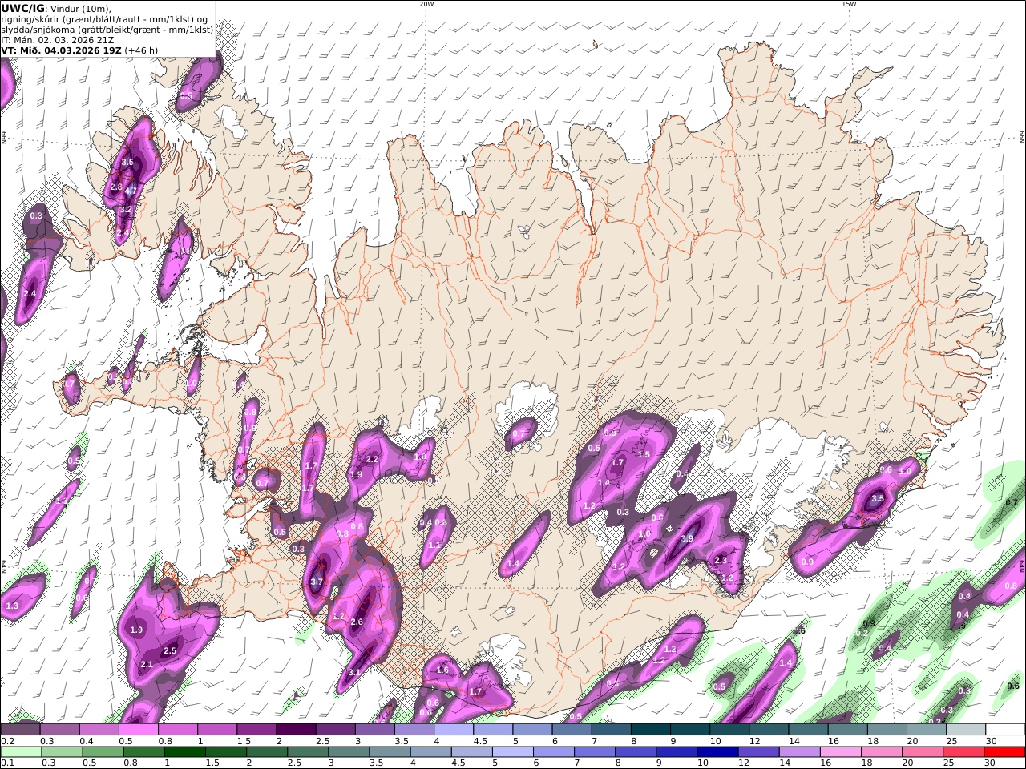1026x769 pixels.
Task: Select the darkest green 1 swatch in the lower legend
Action: pyautogui.click(x=184, y=752)
